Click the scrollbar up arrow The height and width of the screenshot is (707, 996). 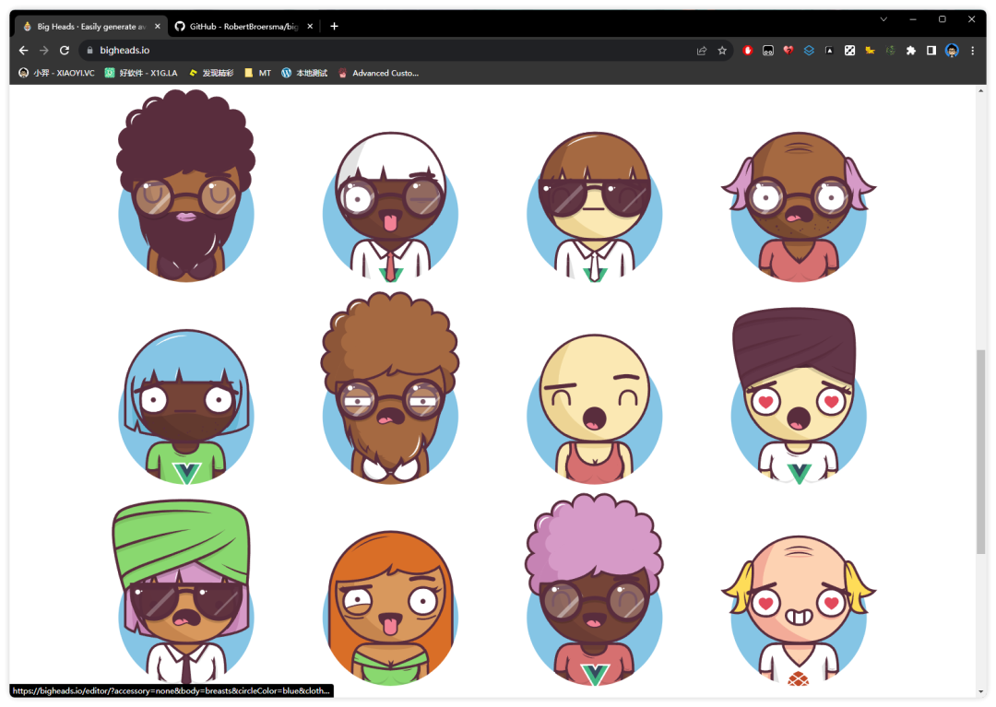pyautogui.click(x=980, y=91)
